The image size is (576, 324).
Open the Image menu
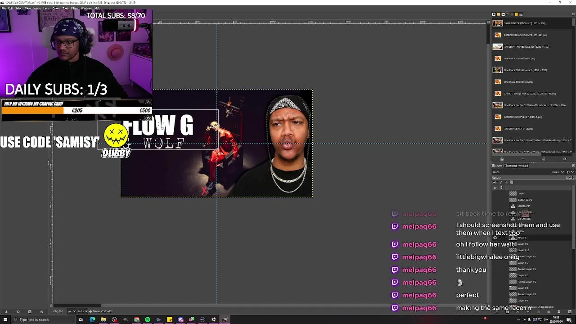(37, 8)
